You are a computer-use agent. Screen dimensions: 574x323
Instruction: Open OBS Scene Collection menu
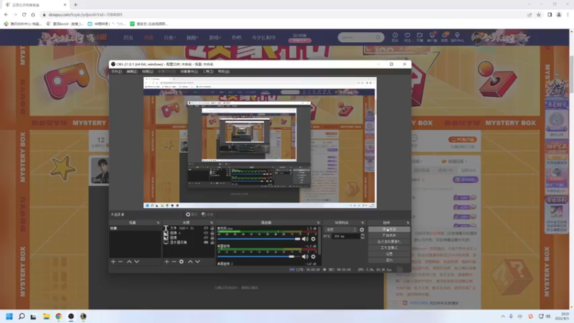coord(189,71)
